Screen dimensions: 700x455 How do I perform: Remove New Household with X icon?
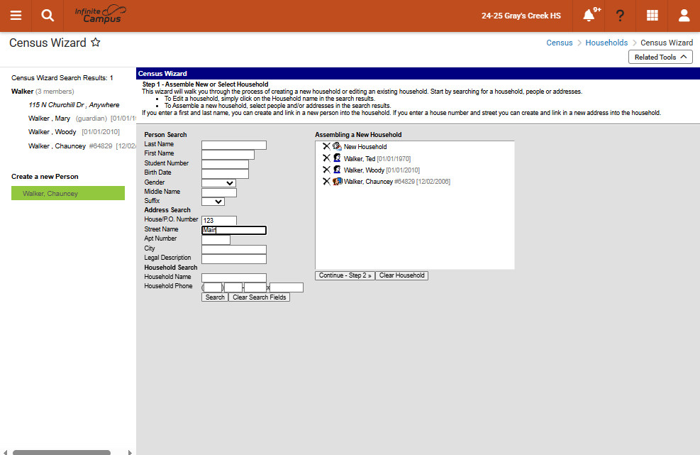[326, 146]
